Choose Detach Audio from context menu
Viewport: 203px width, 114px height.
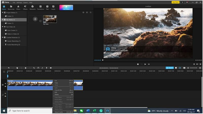(x=64, y=112)
